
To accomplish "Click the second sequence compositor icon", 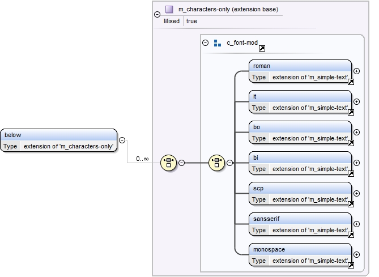I will pyautogui.click(x=216, y=163).
